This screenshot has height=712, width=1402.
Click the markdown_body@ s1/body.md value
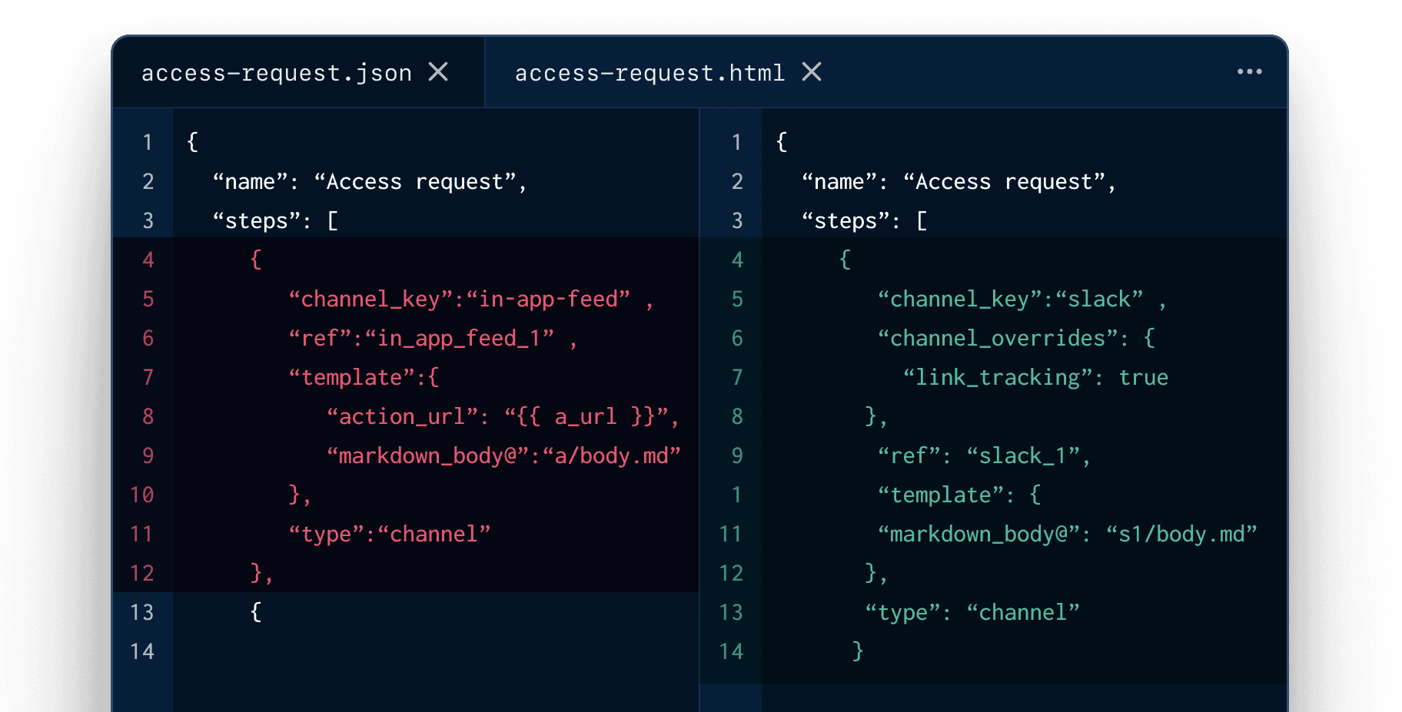[1181, 534]
